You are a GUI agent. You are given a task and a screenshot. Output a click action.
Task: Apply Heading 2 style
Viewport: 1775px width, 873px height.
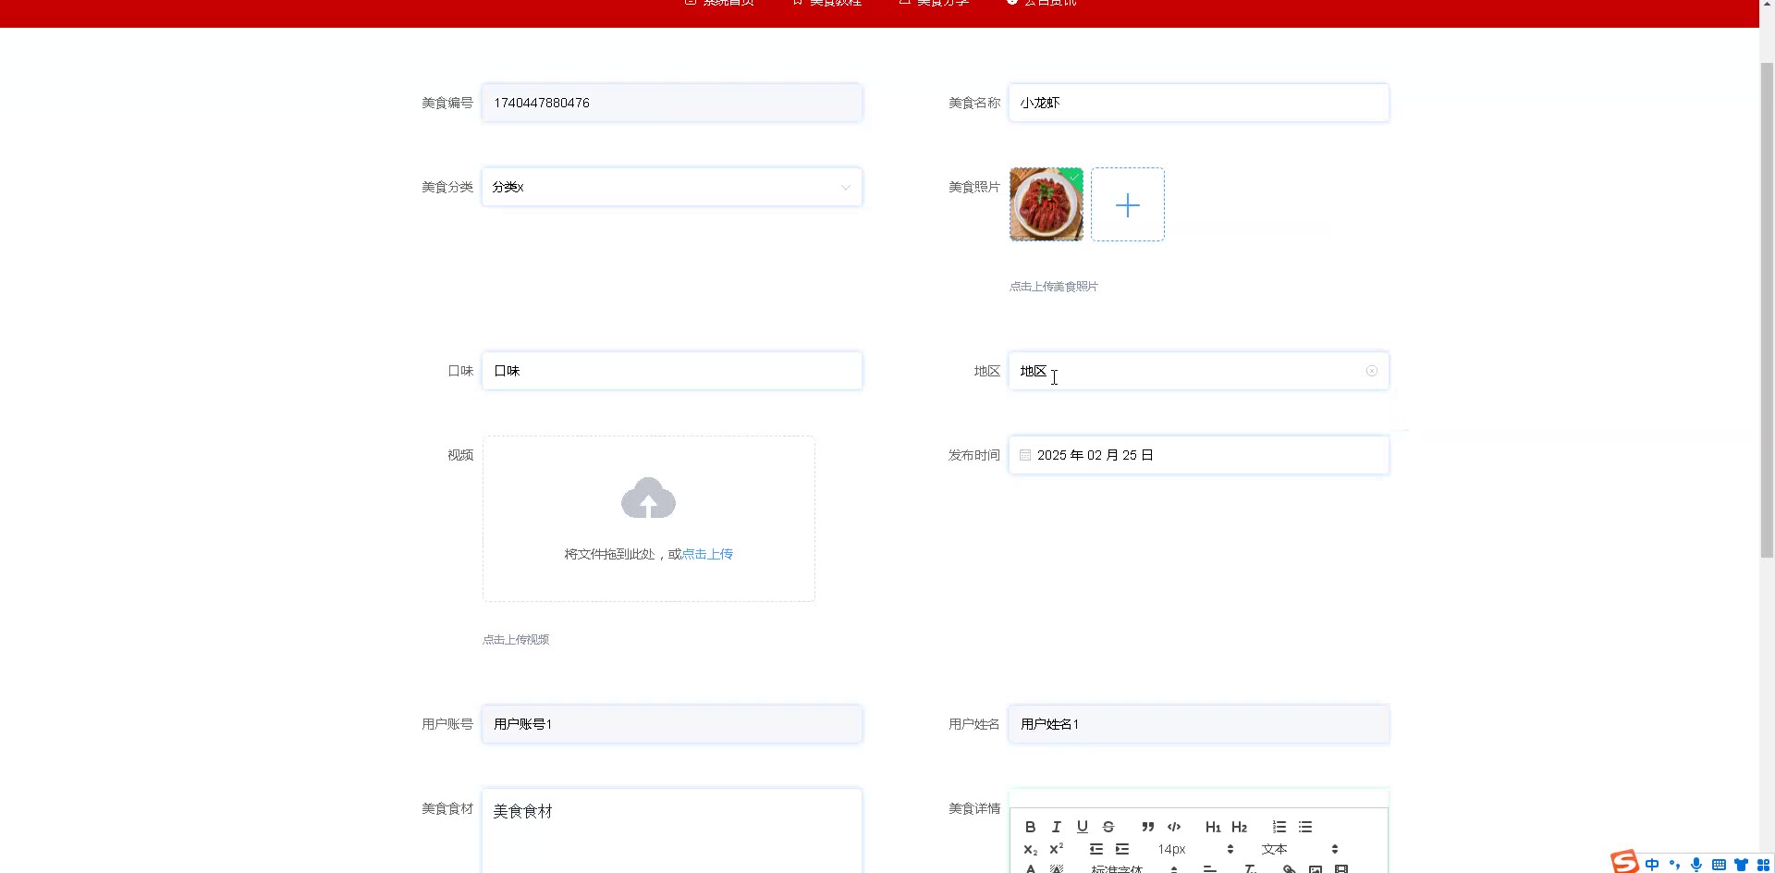pyautogui.click(x=1240, y=827)
